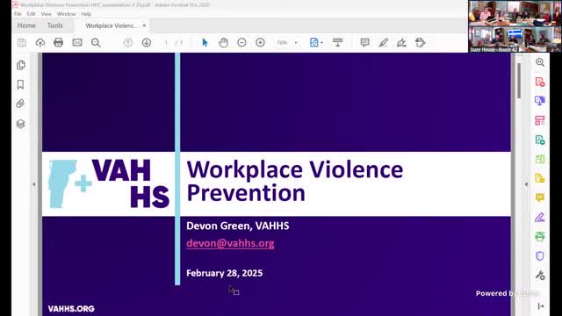Switch to the Tools tab
This screenshot has width=562, height=316.
point(54,25)
